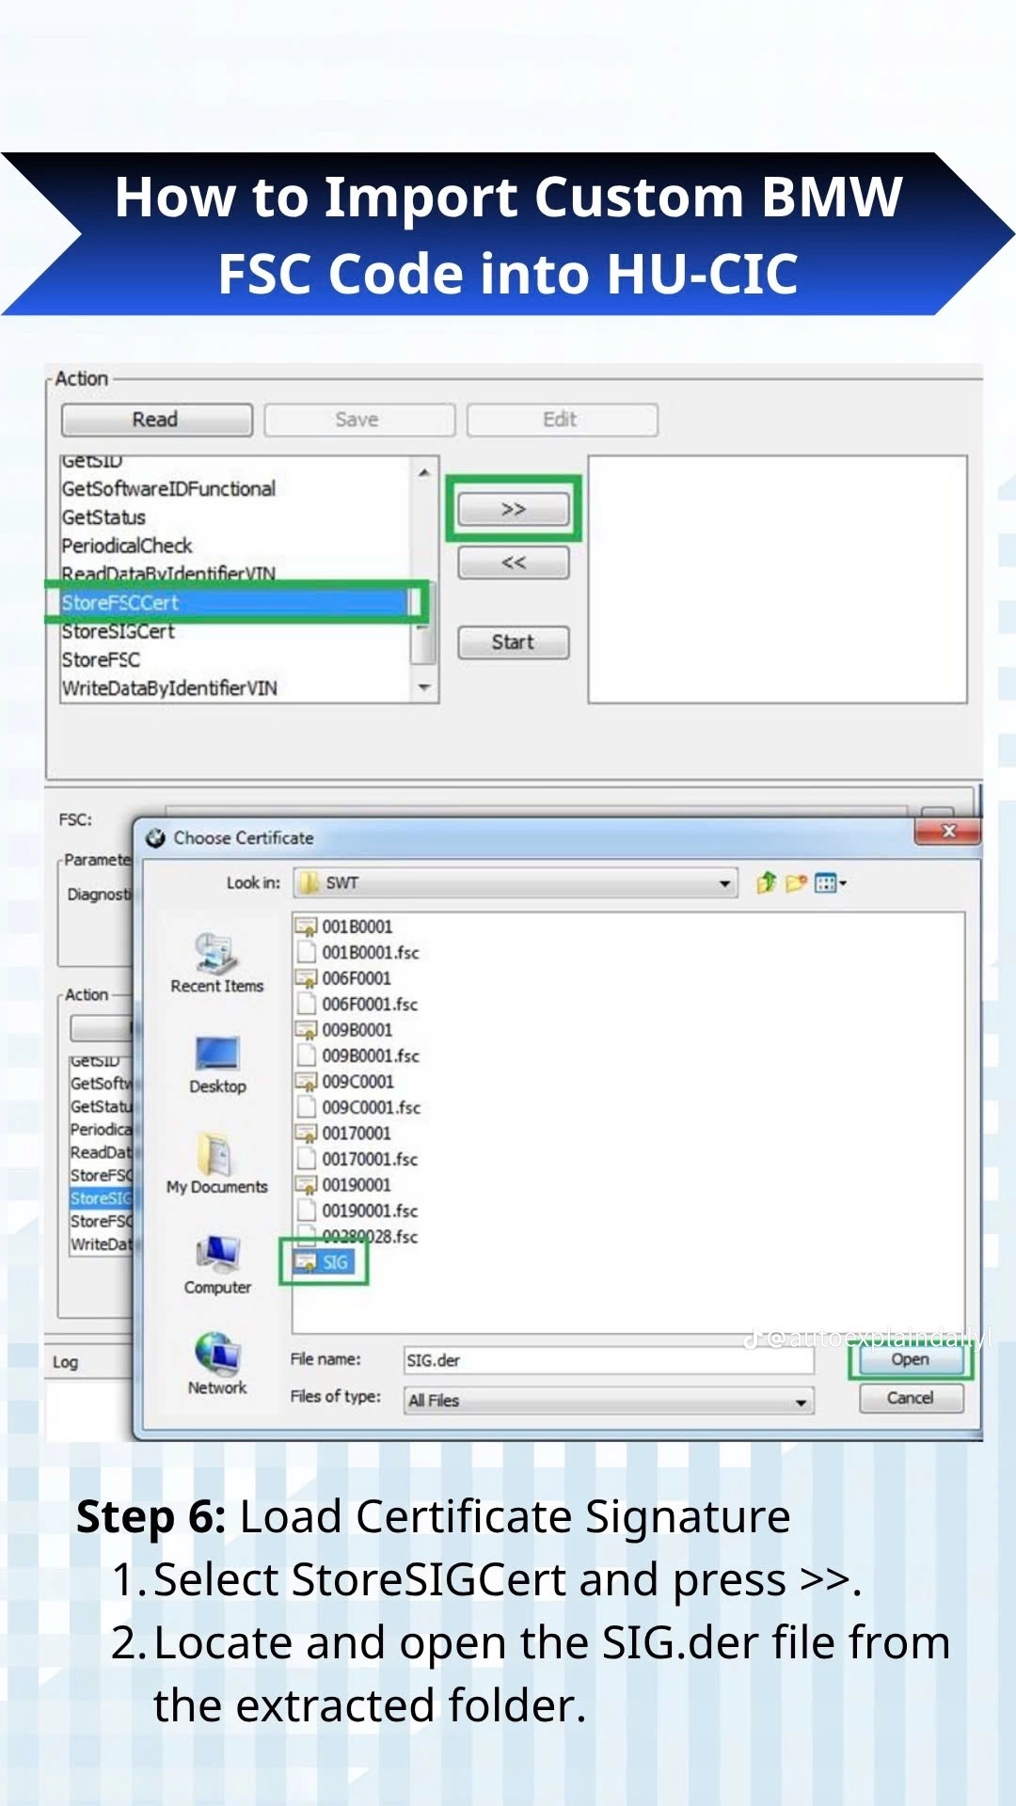Cancel the Choose Certificate dialog
This screenshot has width=1016, height=1806.
coord(910,1399)
